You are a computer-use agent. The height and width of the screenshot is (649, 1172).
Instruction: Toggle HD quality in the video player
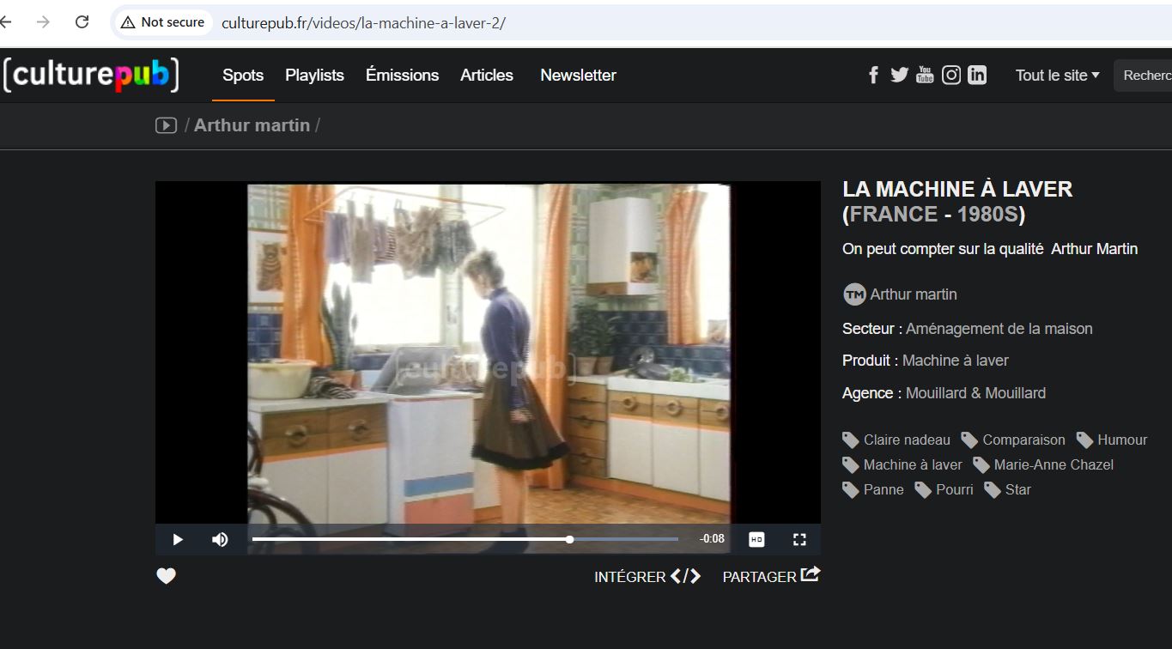point(756,539)
